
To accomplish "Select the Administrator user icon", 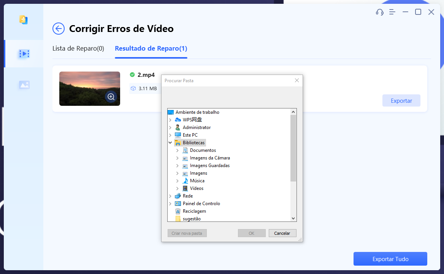I will coord(178,127).
